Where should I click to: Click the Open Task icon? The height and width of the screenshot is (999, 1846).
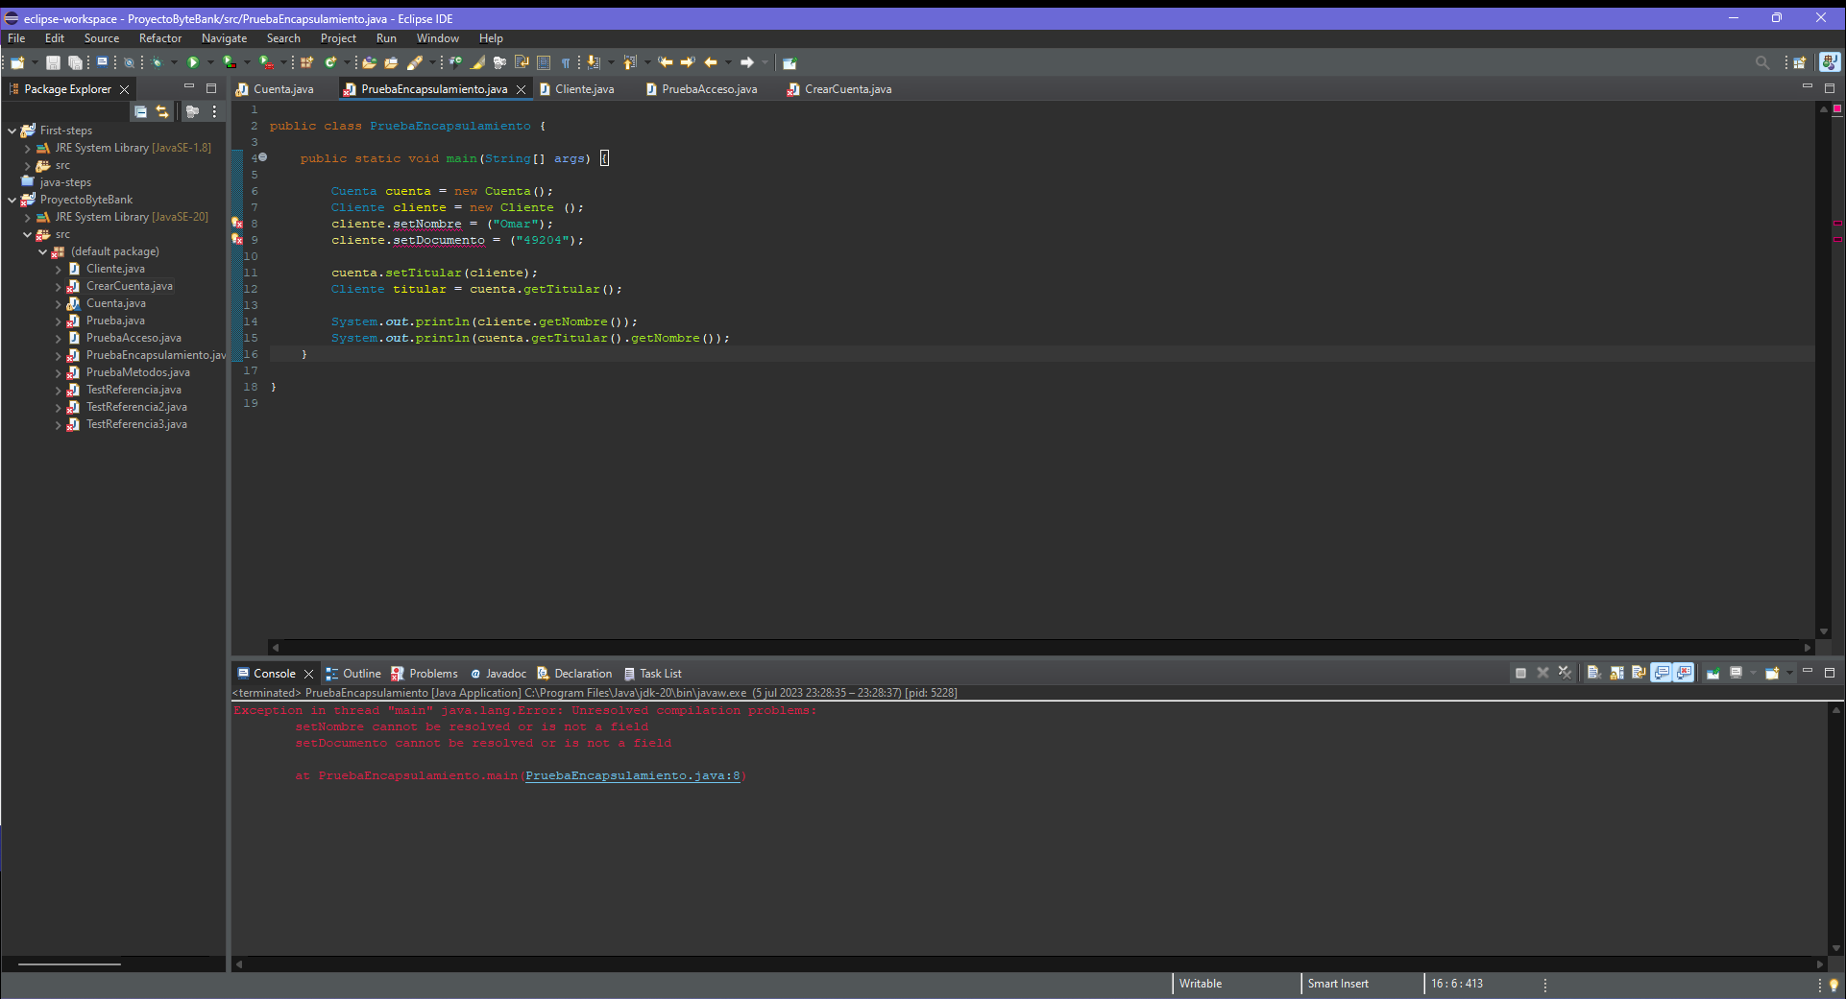(x=391, y=62)
